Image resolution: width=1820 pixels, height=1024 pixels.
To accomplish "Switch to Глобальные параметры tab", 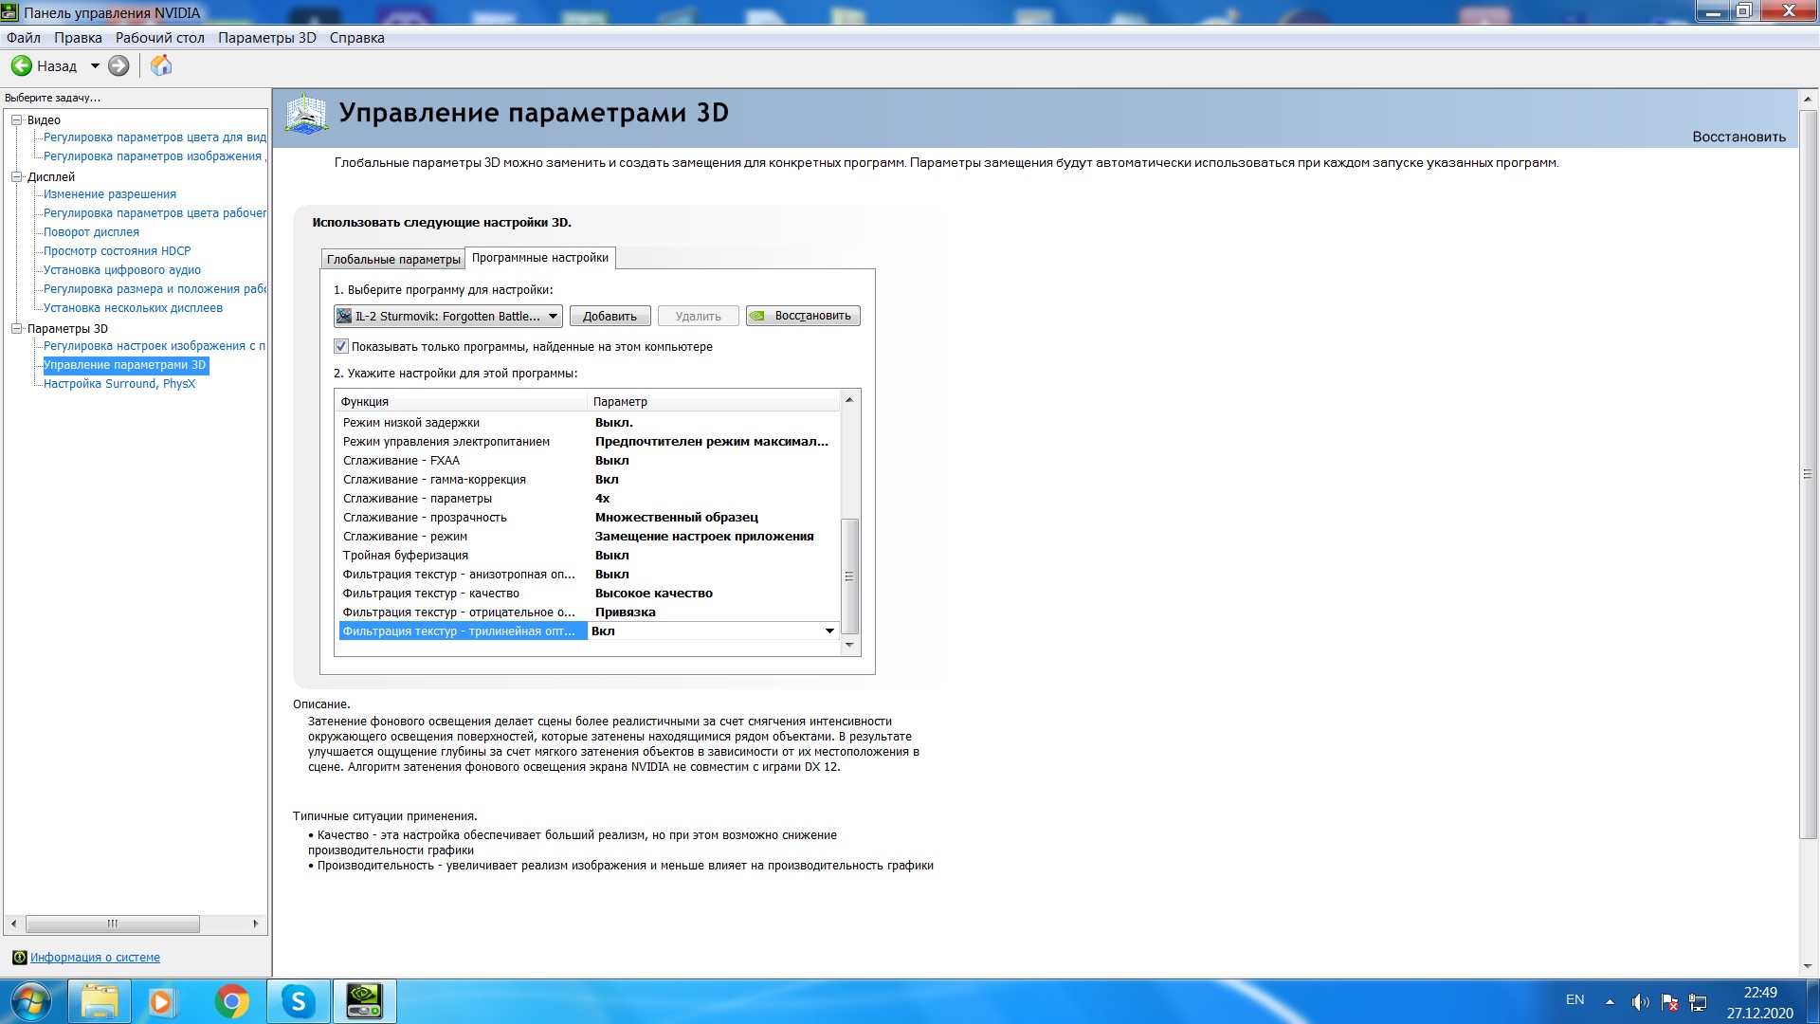I will pyautogui.click(x=393, y=259).
